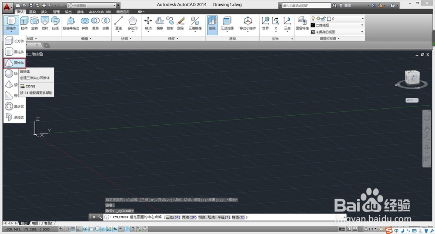Click the 三点(3P) command option

pos(173,217)
